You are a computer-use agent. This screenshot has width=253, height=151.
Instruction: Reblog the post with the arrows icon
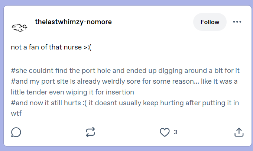coord(90,132)
